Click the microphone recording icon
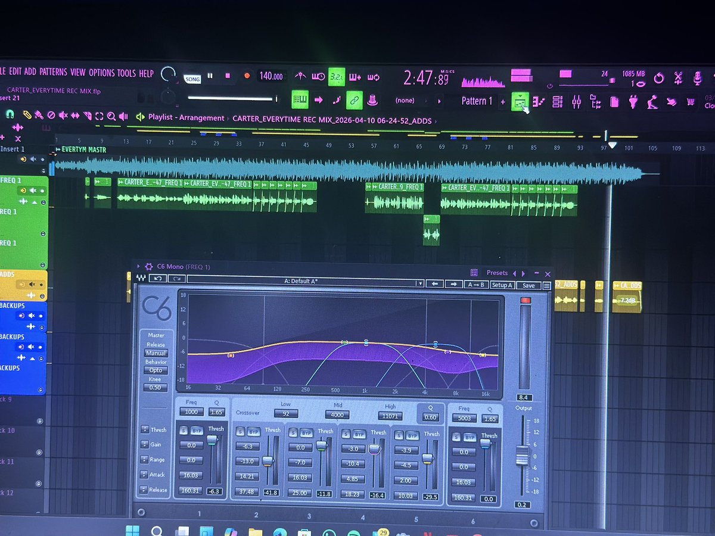Viewport: 715px width, 536px height. [x=697, y=77]
